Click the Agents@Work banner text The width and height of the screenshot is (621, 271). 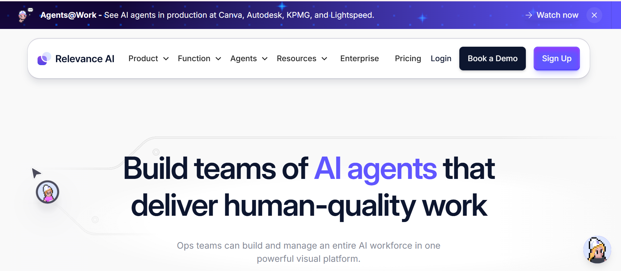71,15
